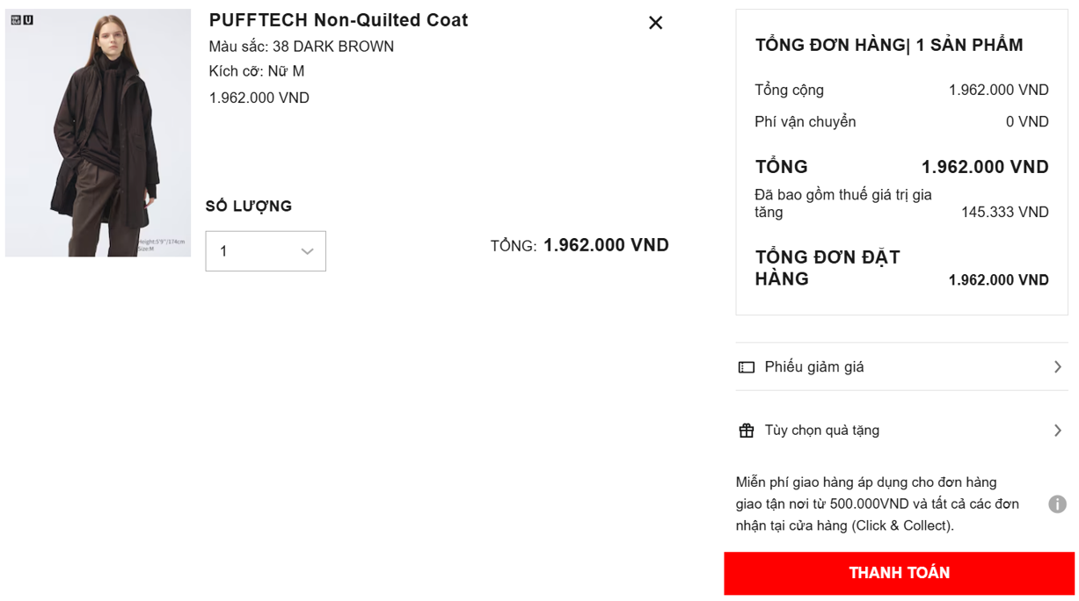Image resolution: width=1079 pixels, height=601 pixels.
Task: Click the quantity dropdown chevron arrow
Action: point(307,252)
